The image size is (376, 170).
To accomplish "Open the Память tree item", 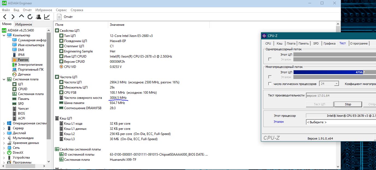I will click(20, 99).
